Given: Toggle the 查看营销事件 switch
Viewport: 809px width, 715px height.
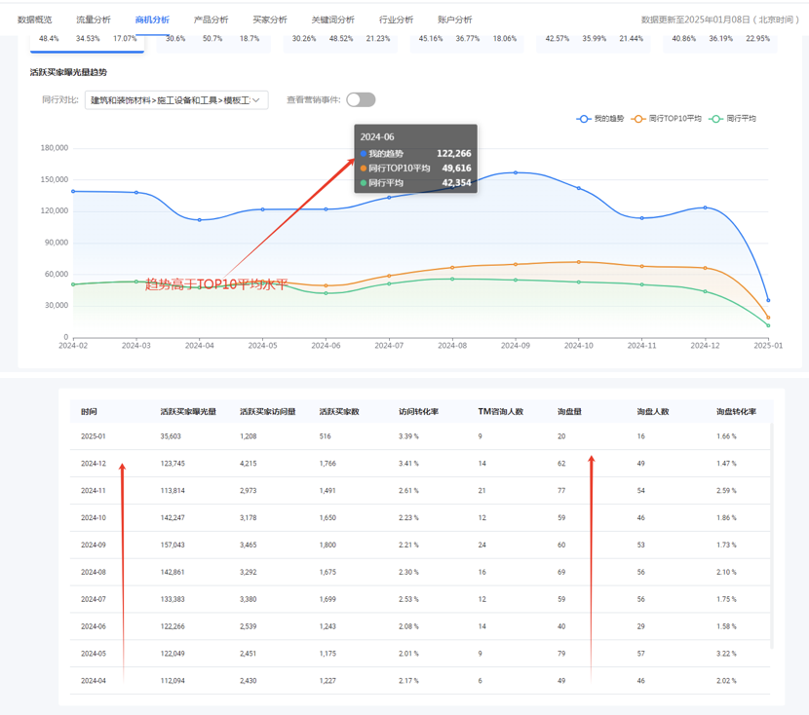Looking at the screenshot, I should pyautogui.click(x=361, y=100).
